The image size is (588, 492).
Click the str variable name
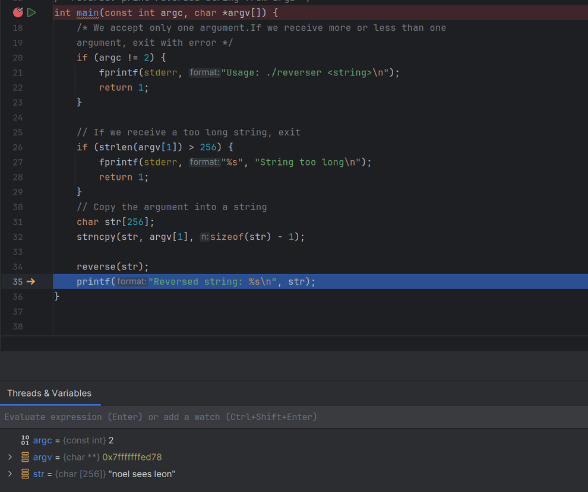point(39,474)
